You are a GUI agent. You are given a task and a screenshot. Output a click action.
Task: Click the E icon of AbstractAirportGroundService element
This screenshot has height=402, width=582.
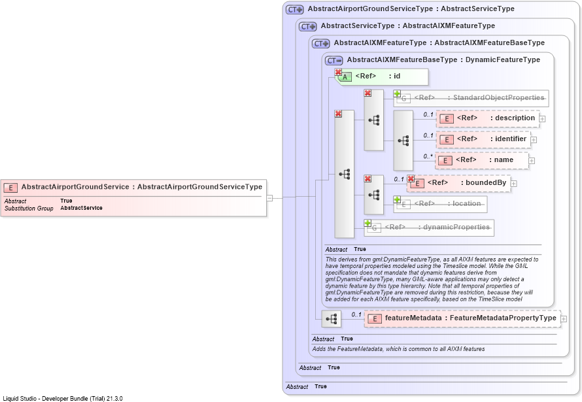[10, 188]
